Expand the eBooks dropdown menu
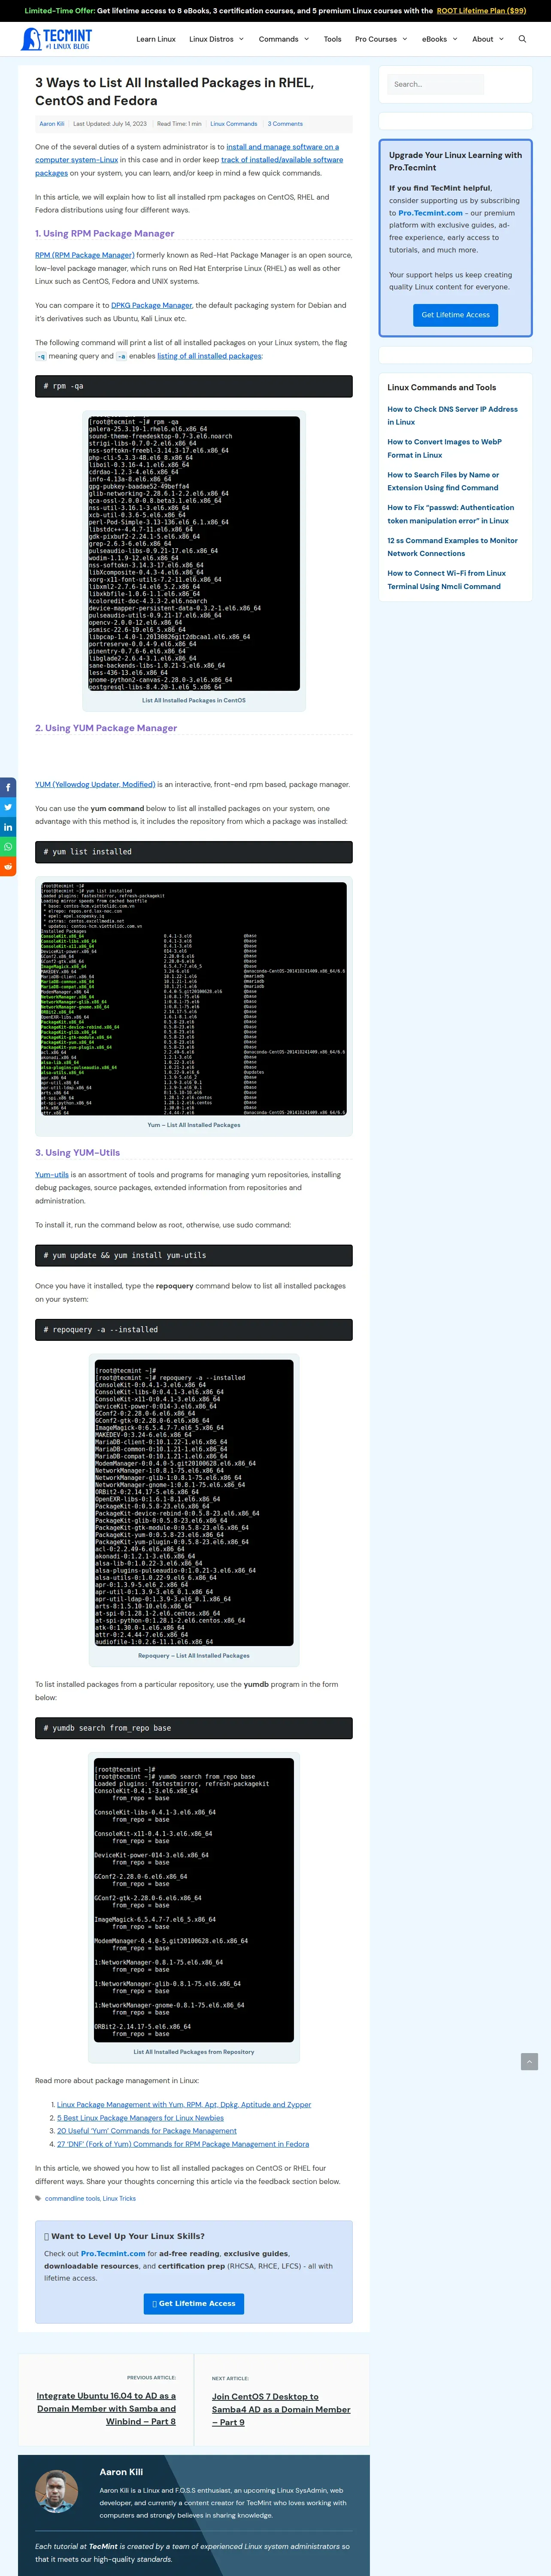The image size is (551, 2576). coord(439,39)
